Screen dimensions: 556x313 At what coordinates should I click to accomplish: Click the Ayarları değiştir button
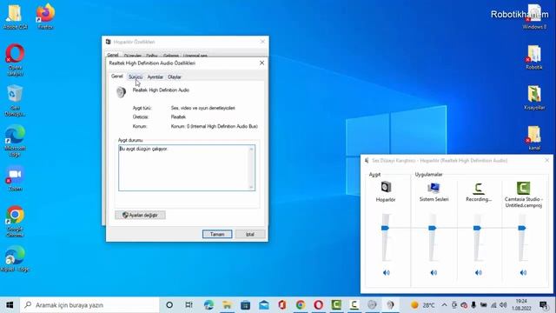pyautogui.click(x=140, y=215)
